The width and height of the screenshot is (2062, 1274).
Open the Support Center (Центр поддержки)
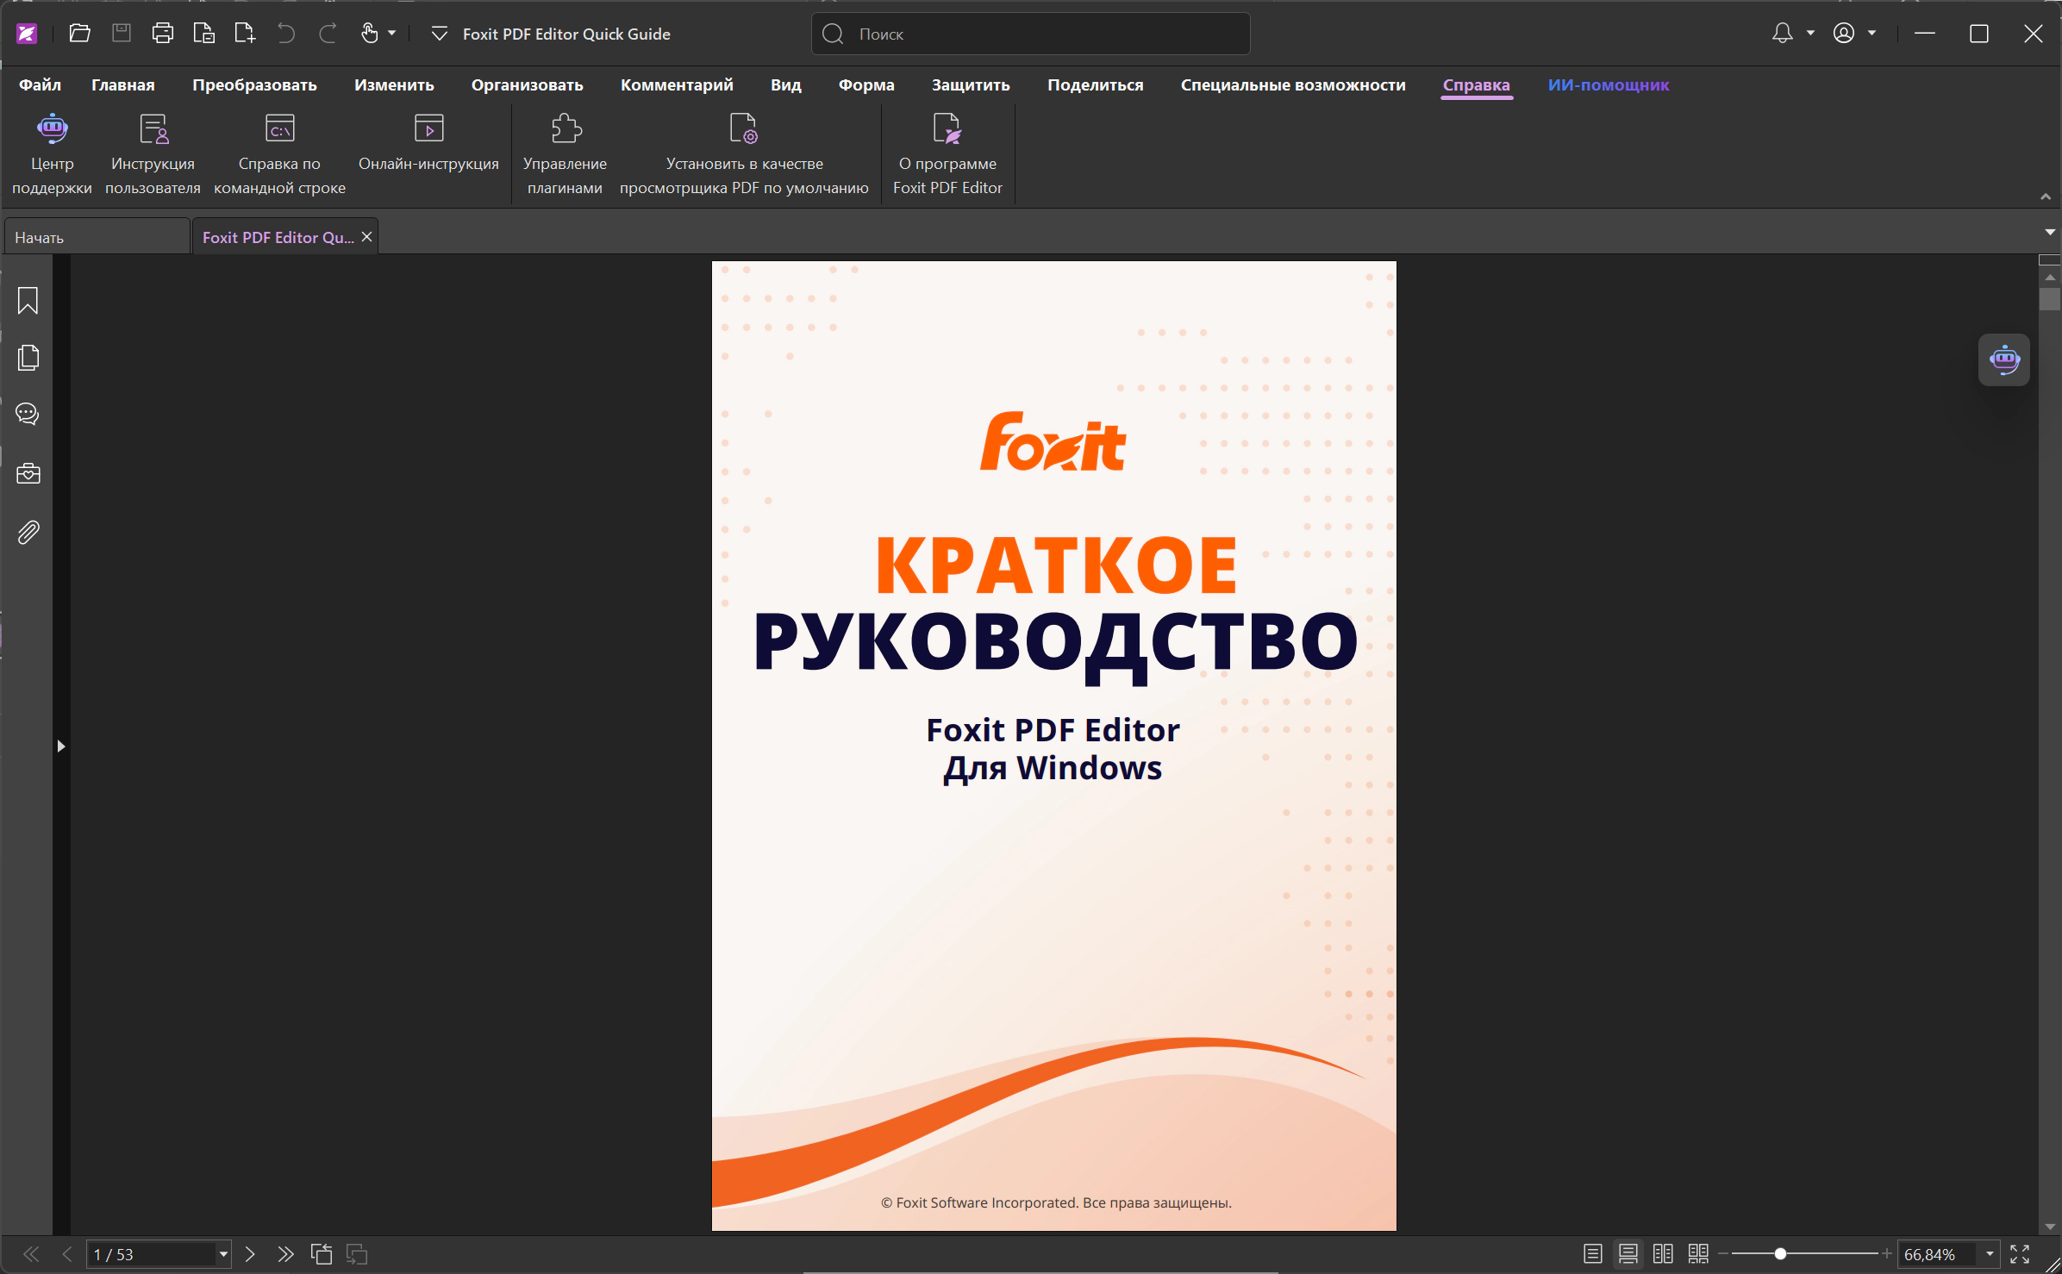tap(52, 154)
